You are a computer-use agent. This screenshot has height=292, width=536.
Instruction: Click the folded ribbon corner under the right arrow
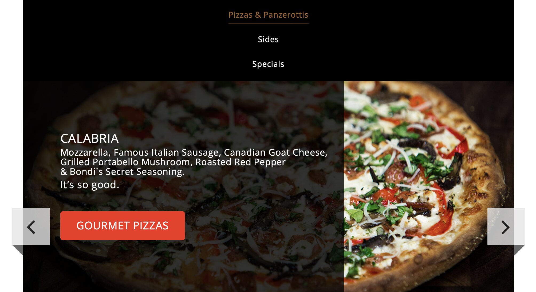coord(519,250)
